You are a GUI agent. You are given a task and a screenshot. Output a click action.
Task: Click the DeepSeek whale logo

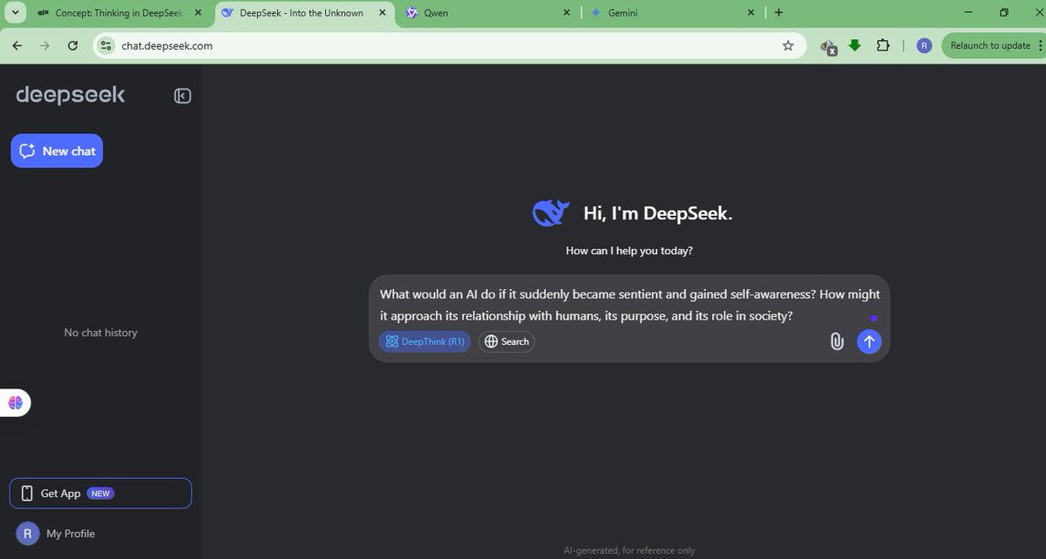click(x=550, y=212)
